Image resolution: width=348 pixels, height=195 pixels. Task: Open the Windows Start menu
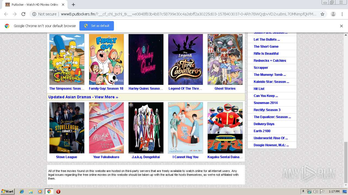point(7,191)
